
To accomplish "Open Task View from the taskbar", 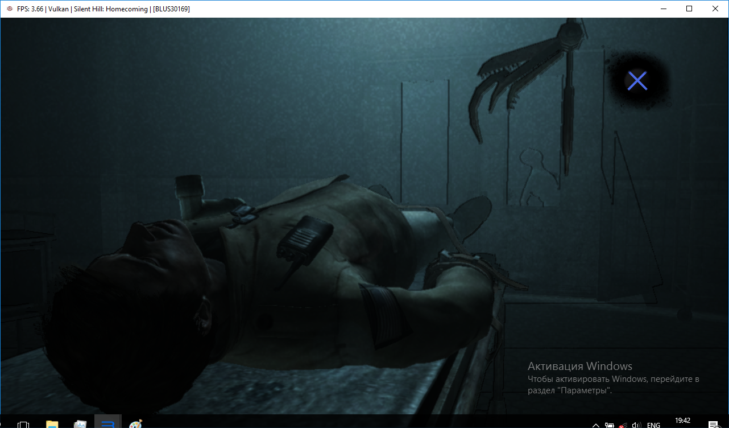I will pos(23,424).
